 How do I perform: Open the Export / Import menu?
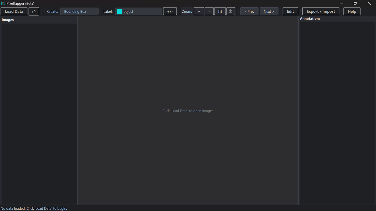(321, 12)
